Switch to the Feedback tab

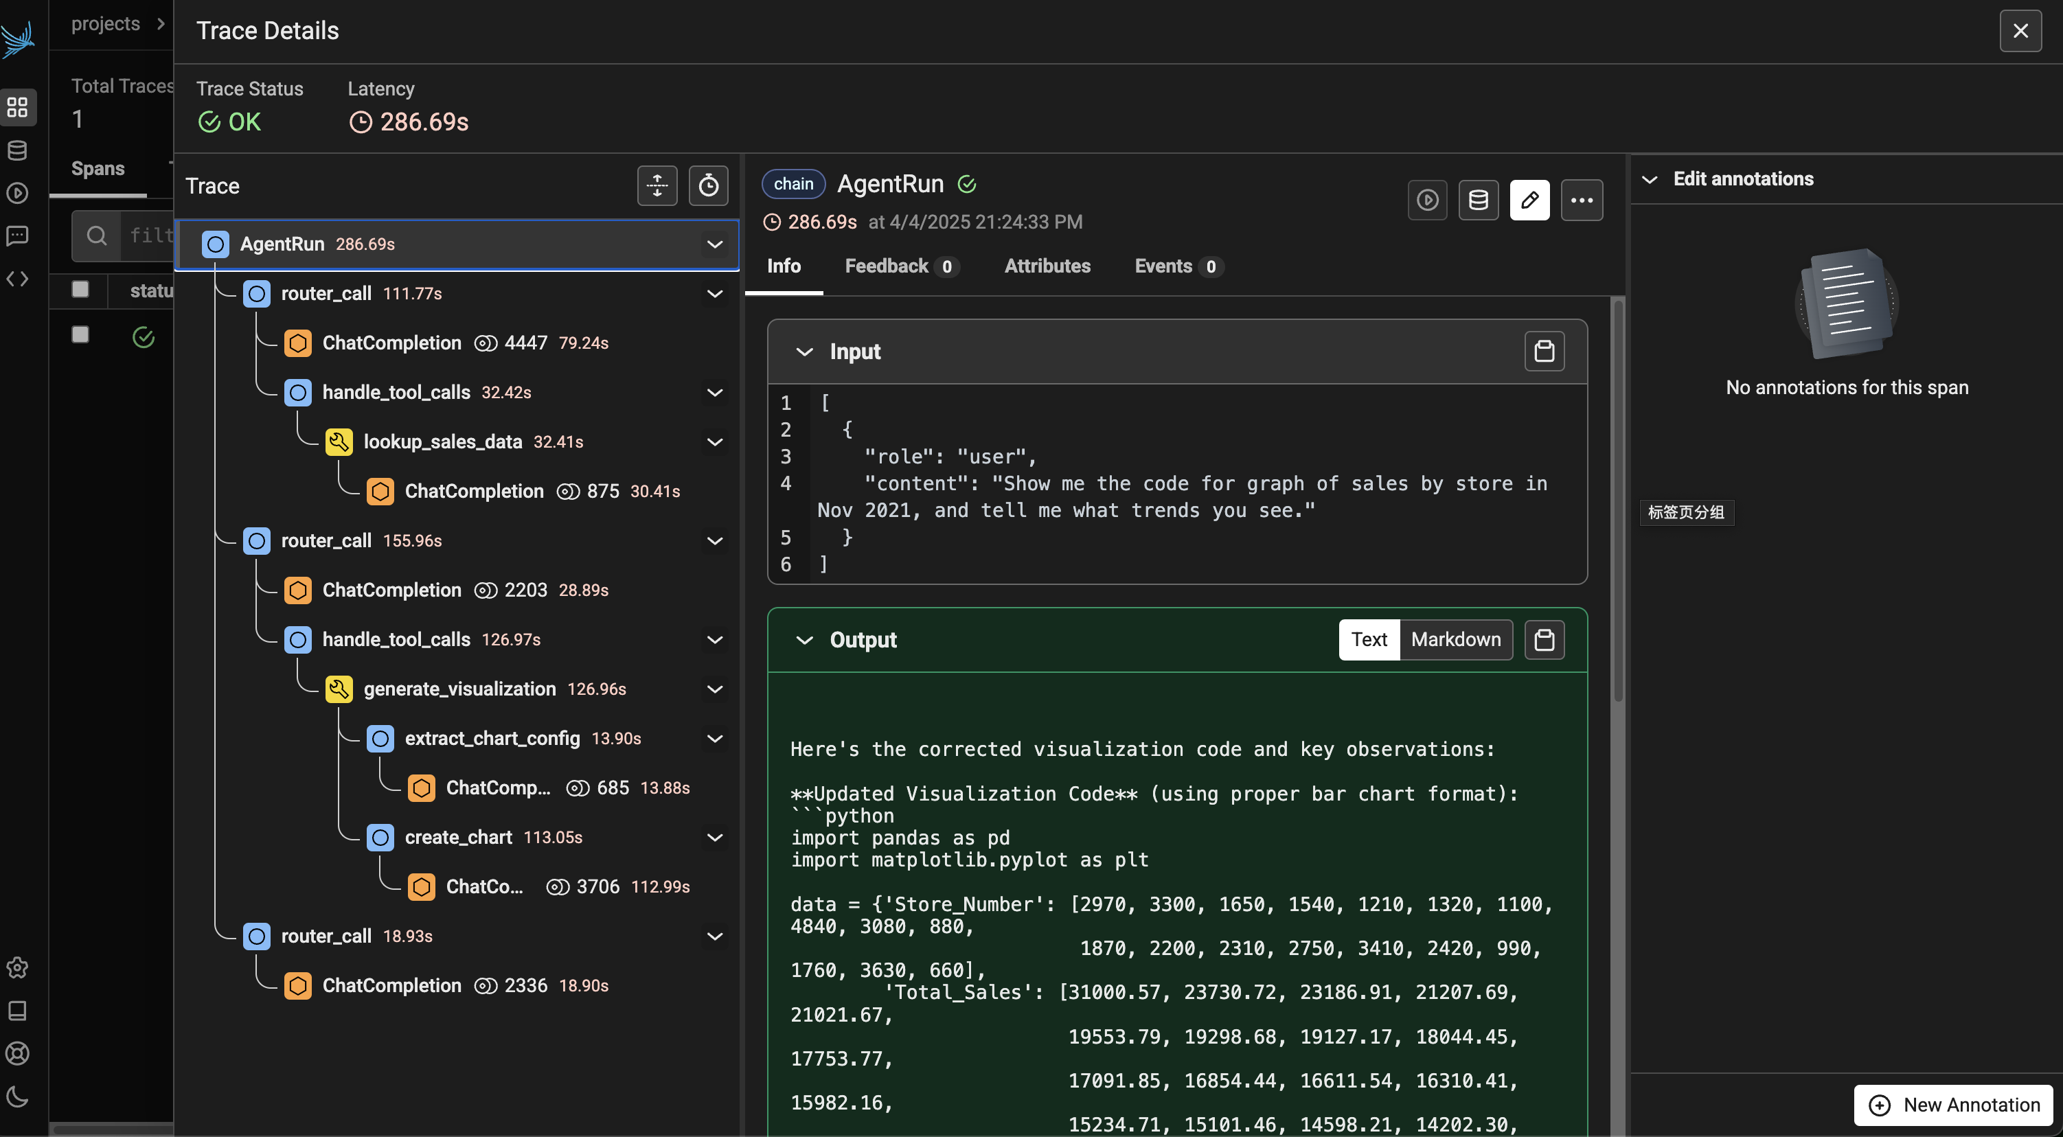tap(902, 266)
